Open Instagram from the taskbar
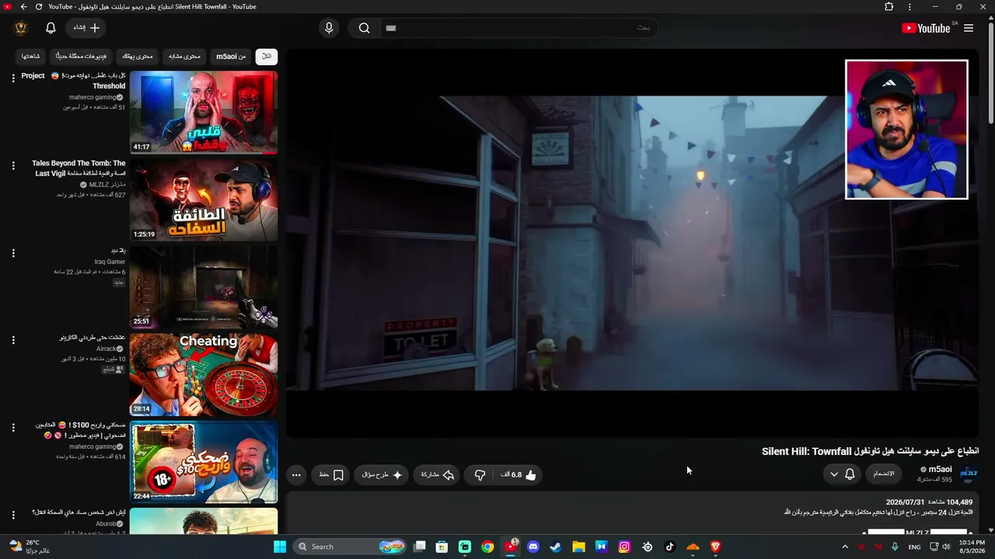995x559 pixels. [x=624, y=547]
